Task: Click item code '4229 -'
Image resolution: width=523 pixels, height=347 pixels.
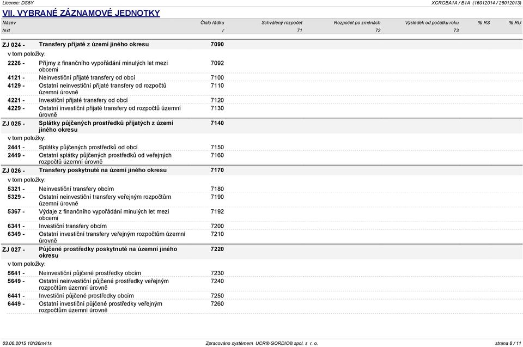Action: pyautogui.click(x=16, y=108)
